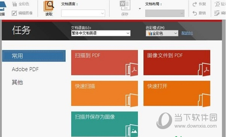Click the edit text icon below Verify
This screenshot has height=137, width=226.
pos(217,13)
